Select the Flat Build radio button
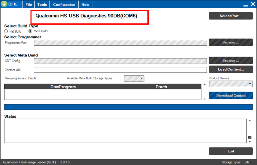 click(6, 31)
